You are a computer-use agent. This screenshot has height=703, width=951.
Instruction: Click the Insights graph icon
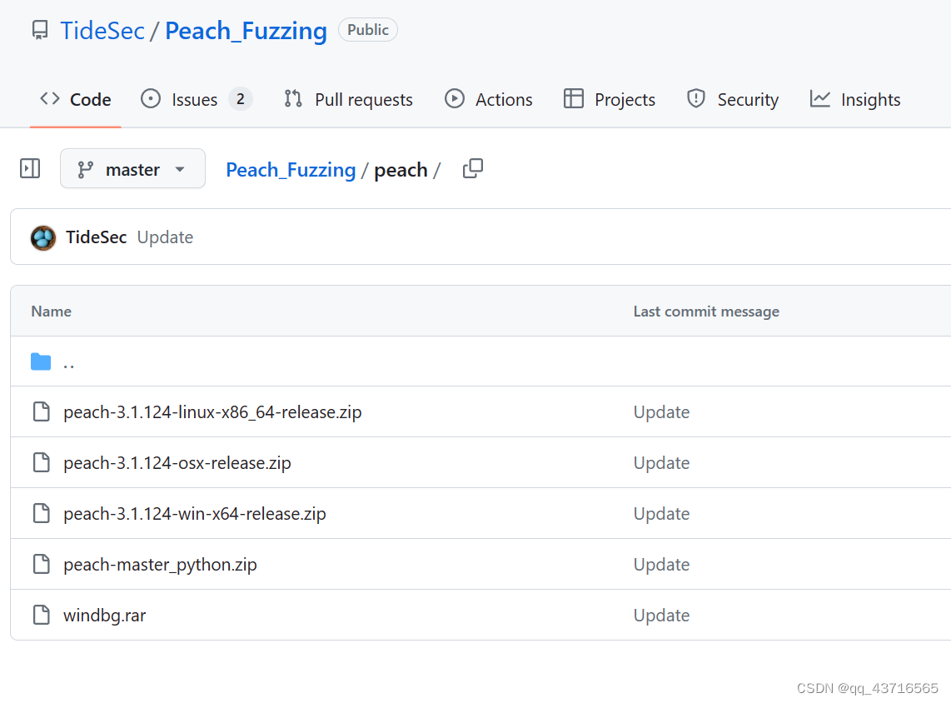[x=820, y=98]
